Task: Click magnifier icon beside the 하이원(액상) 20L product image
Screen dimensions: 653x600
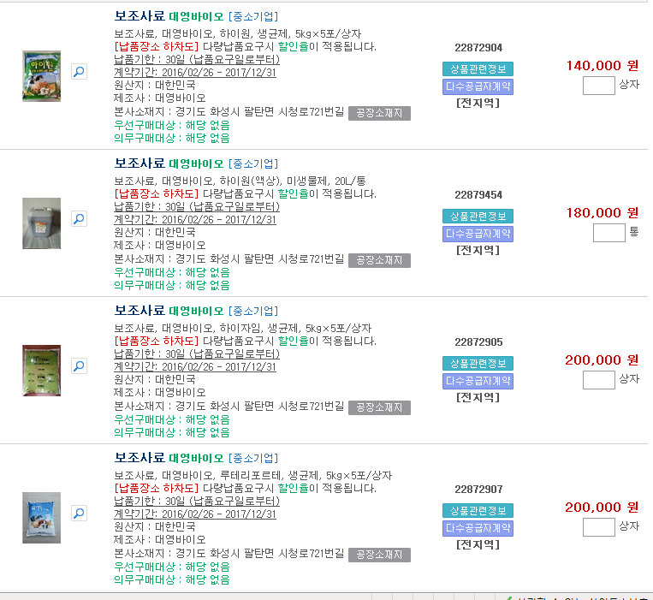Action: tap(78, 219)
